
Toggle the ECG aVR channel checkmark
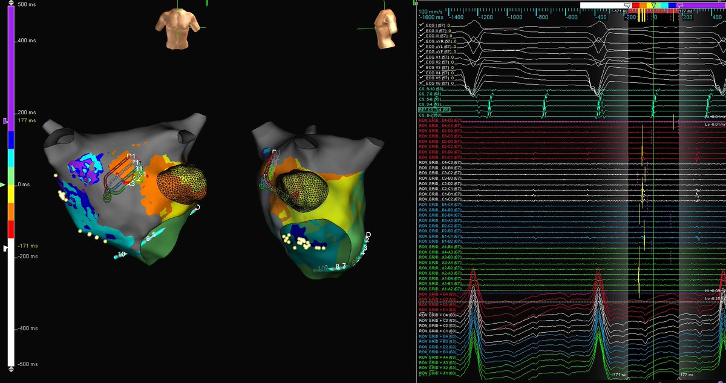[x=420, y=41]
